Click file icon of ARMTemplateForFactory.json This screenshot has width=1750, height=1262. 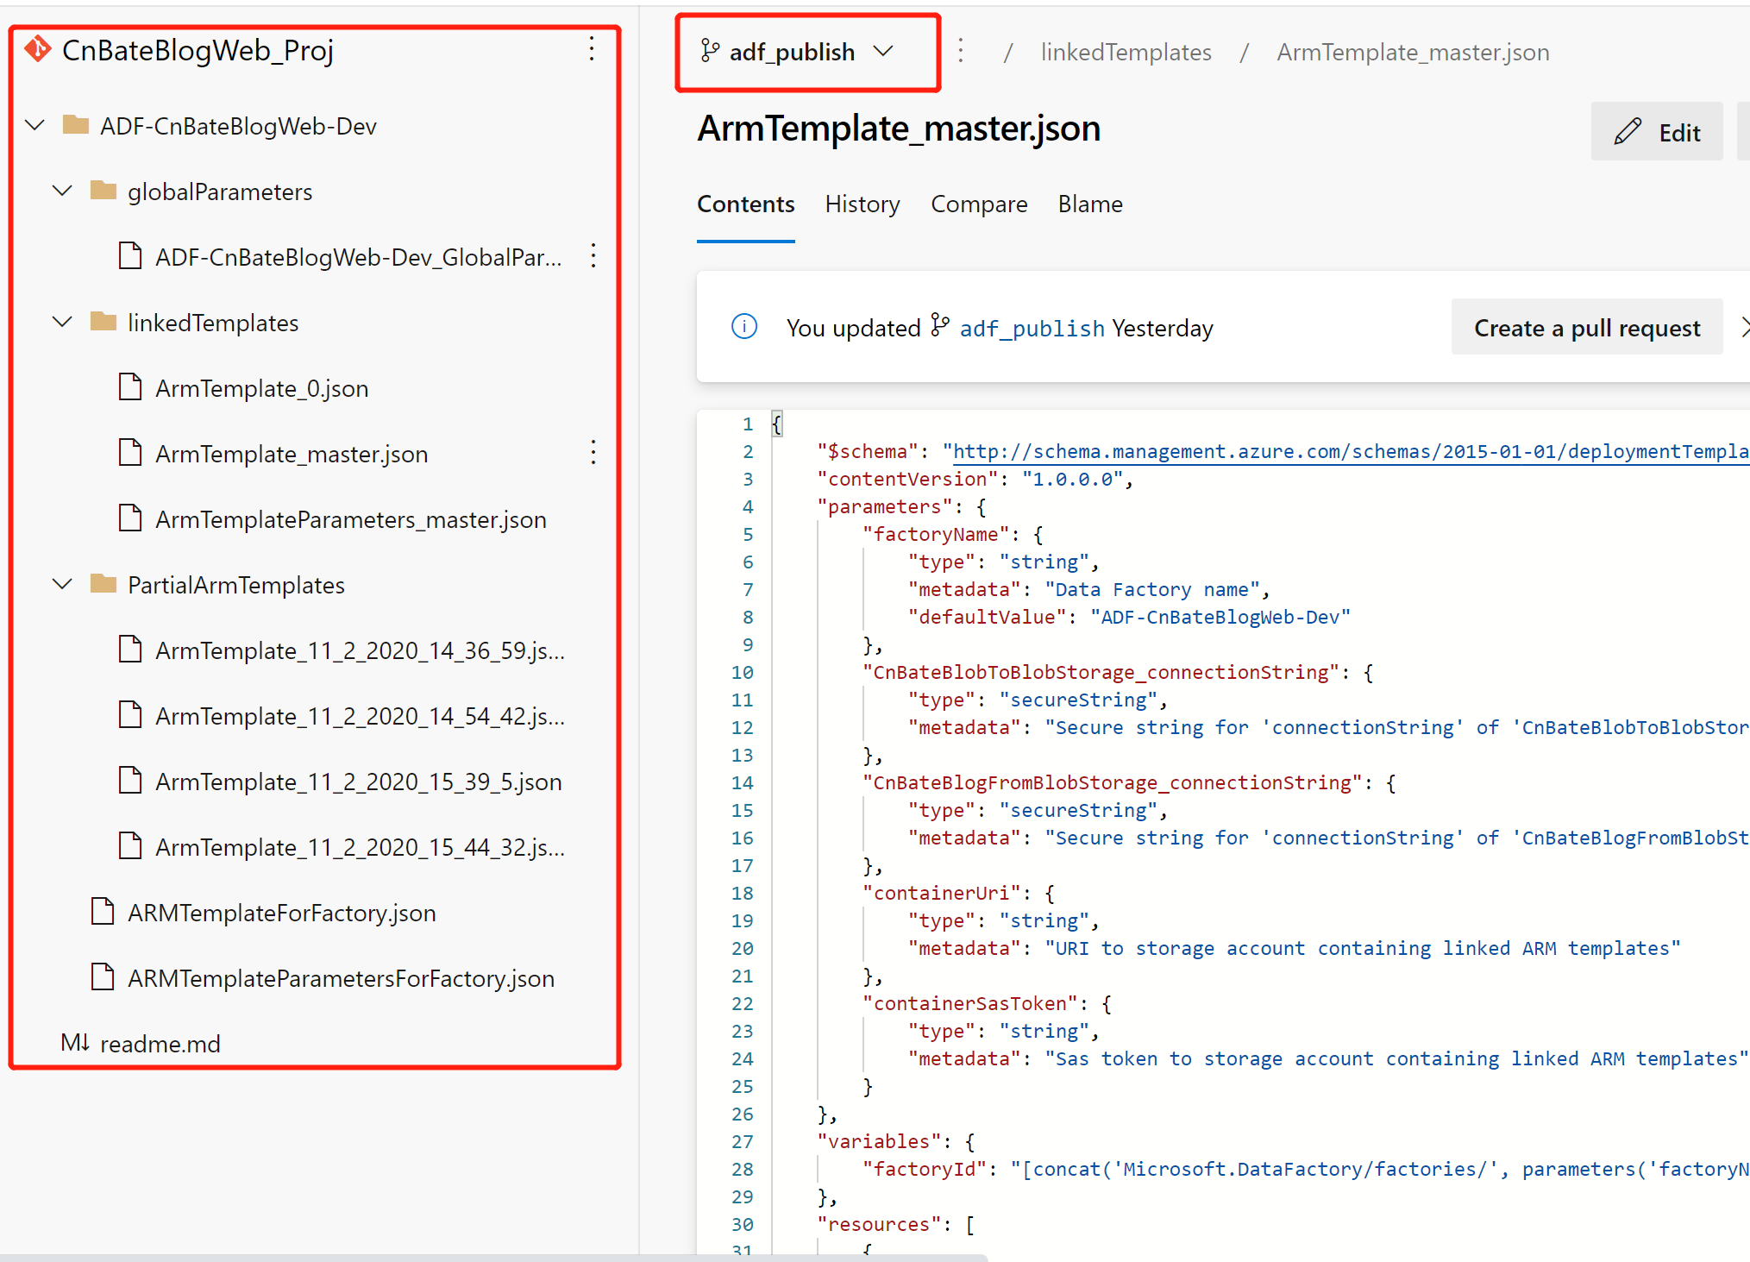point(103,912)
